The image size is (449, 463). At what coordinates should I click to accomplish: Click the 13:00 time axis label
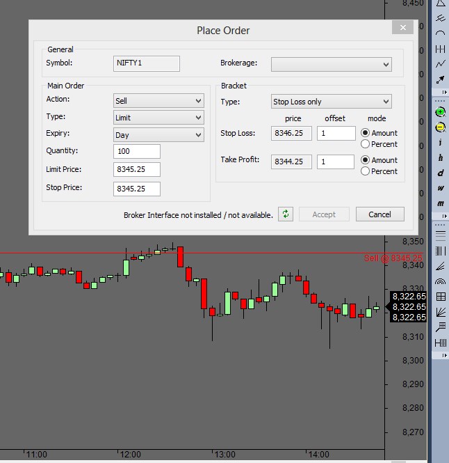pyautogui.click(x=224, y=455)
